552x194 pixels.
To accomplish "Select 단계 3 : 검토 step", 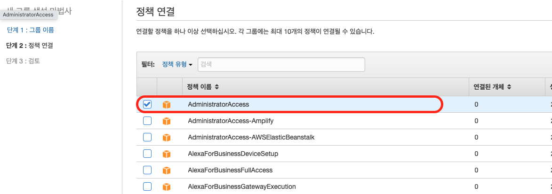I will (23, 61).
